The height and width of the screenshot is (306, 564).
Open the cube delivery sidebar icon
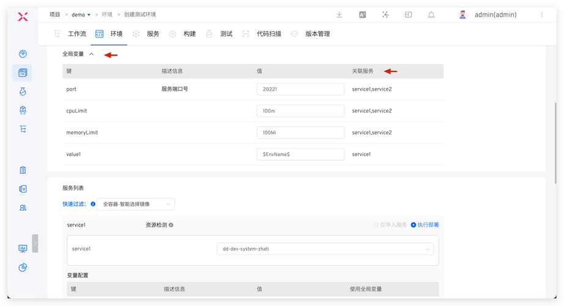click(x=23, y=110)
